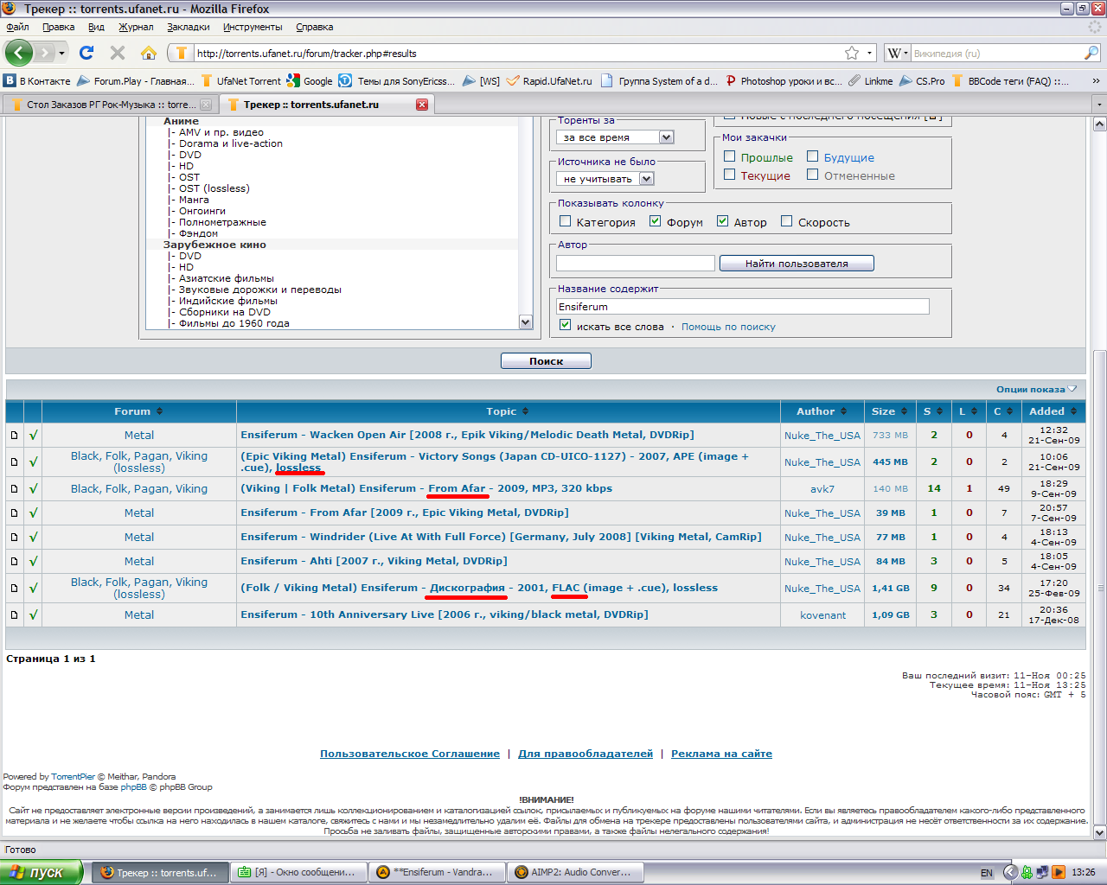The height and width of the screenshot is (885, 1107).
Task: Toggle the Отмененные checkbox
Action: 813,175
